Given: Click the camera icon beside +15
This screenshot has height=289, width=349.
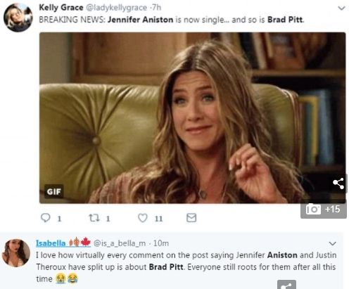Looking at the screenshot, I should pos(313,209).
